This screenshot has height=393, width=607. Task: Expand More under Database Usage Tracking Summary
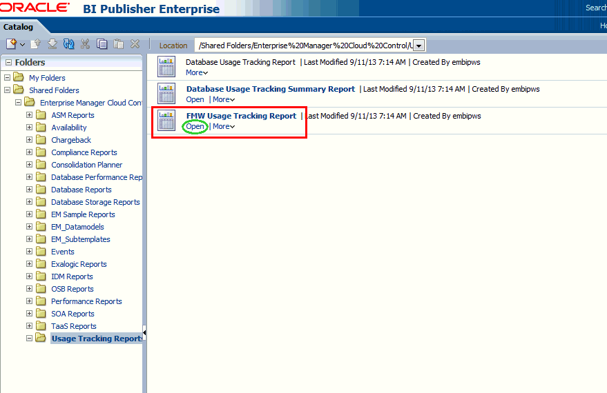(224, 99)
